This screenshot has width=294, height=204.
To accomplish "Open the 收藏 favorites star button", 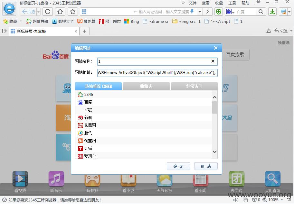I will click(10, 21).
